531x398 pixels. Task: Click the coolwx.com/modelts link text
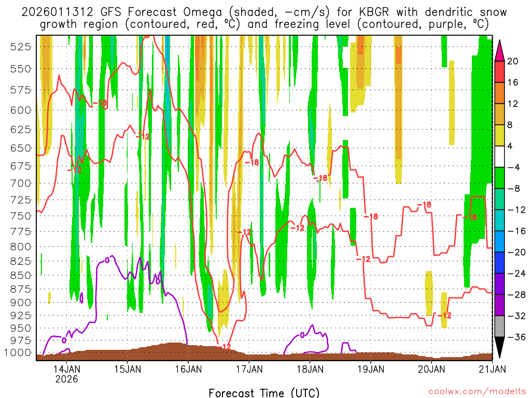[477, 392]
